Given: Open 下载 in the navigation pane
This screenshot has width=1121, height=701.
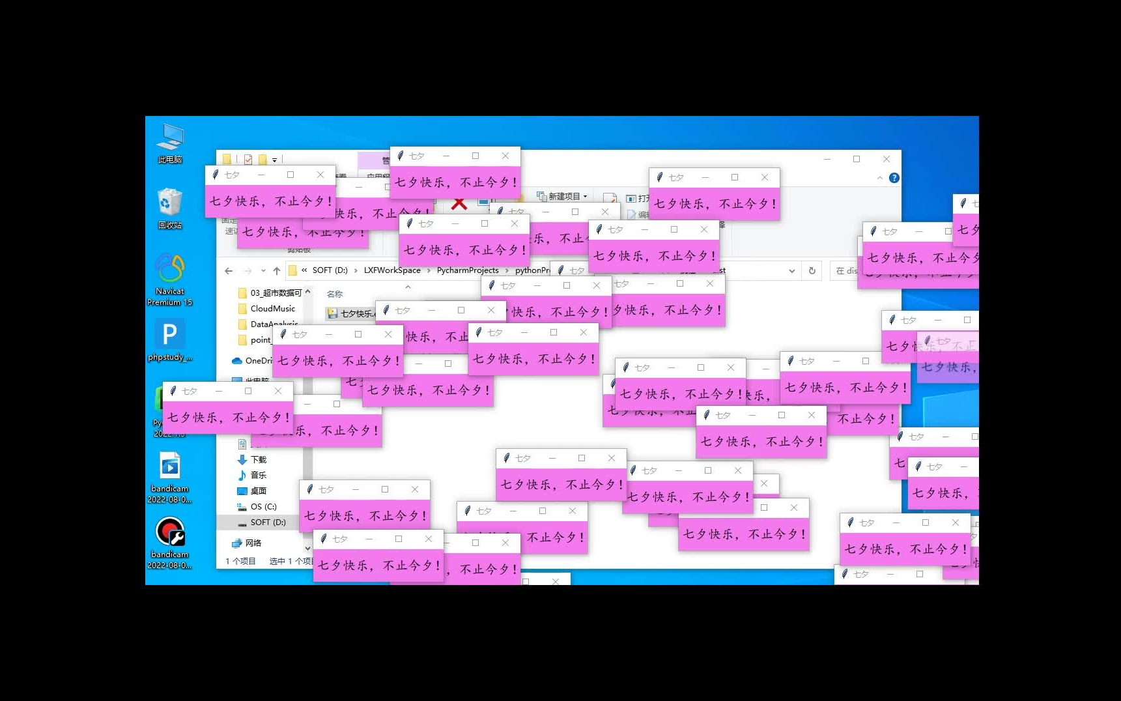Looking at the screenshot, I should (252, 460).
